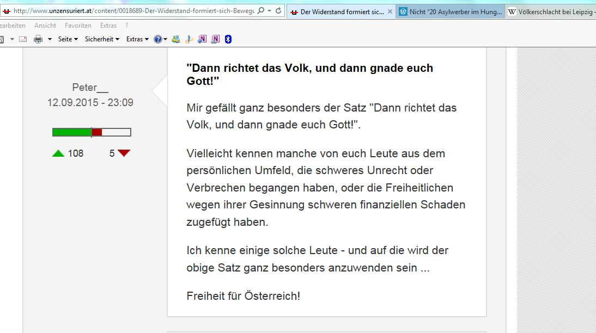Click the Send to OneNote icon
This screenshot has height=333, width=596.
click(202, 39)
